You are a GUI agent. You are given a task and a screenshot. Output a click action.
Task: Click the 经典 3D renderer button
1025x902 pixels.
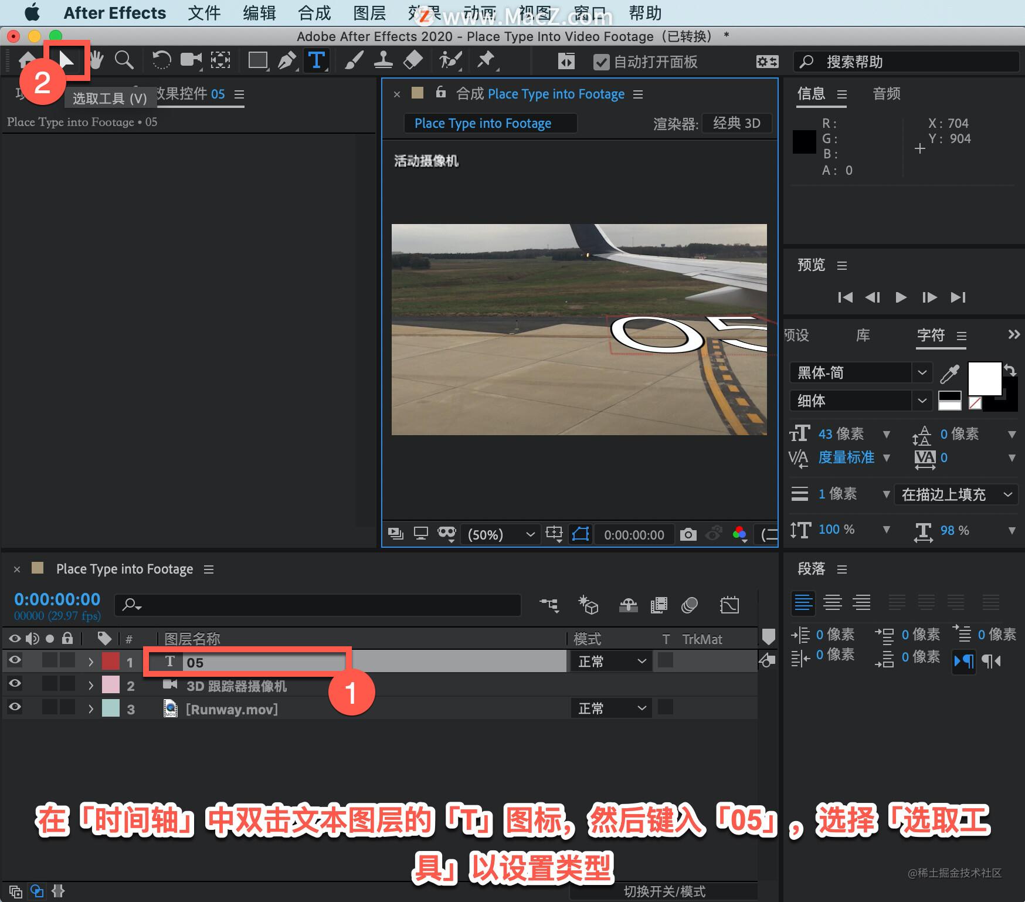736,123
